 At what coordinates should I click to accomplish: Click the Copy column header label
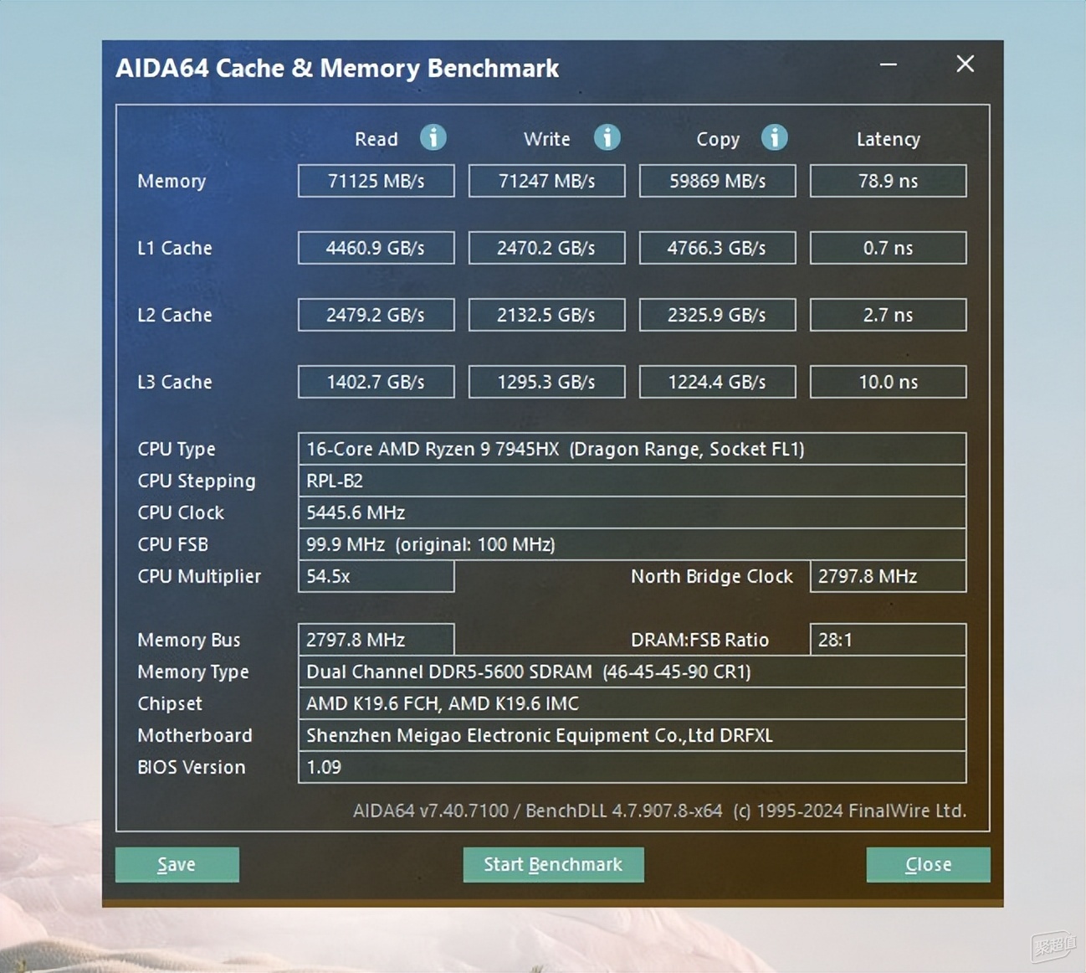pos(718,140)
